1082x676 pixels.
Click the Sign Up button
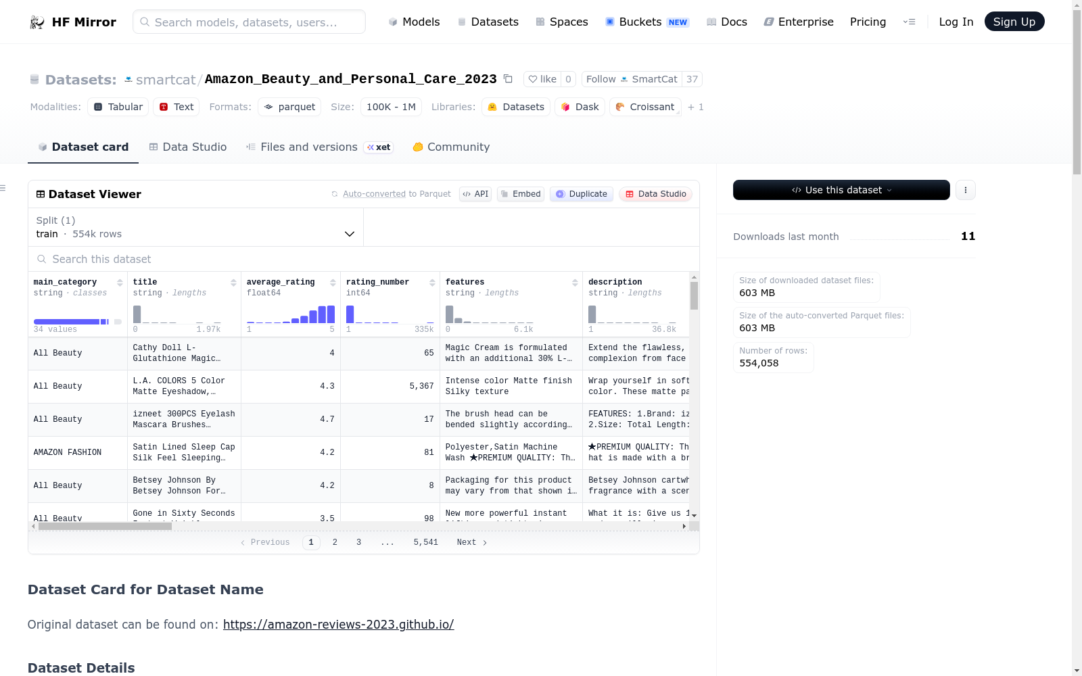point(1014,22)
